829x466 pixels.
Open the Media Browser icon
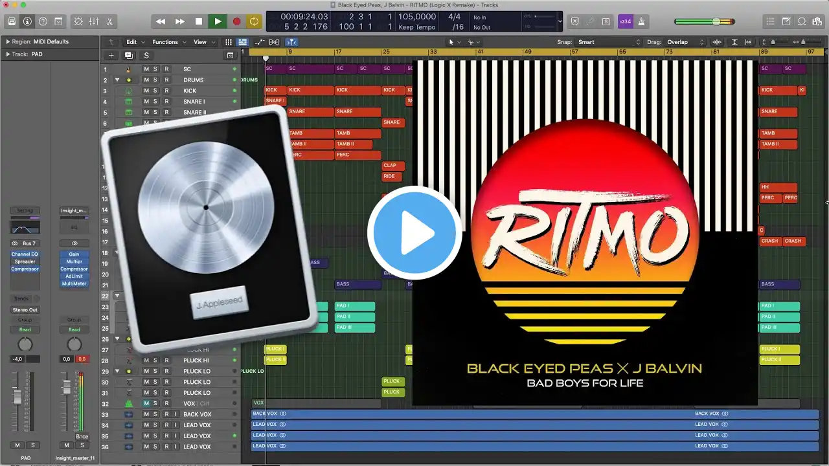coord(817,21)
